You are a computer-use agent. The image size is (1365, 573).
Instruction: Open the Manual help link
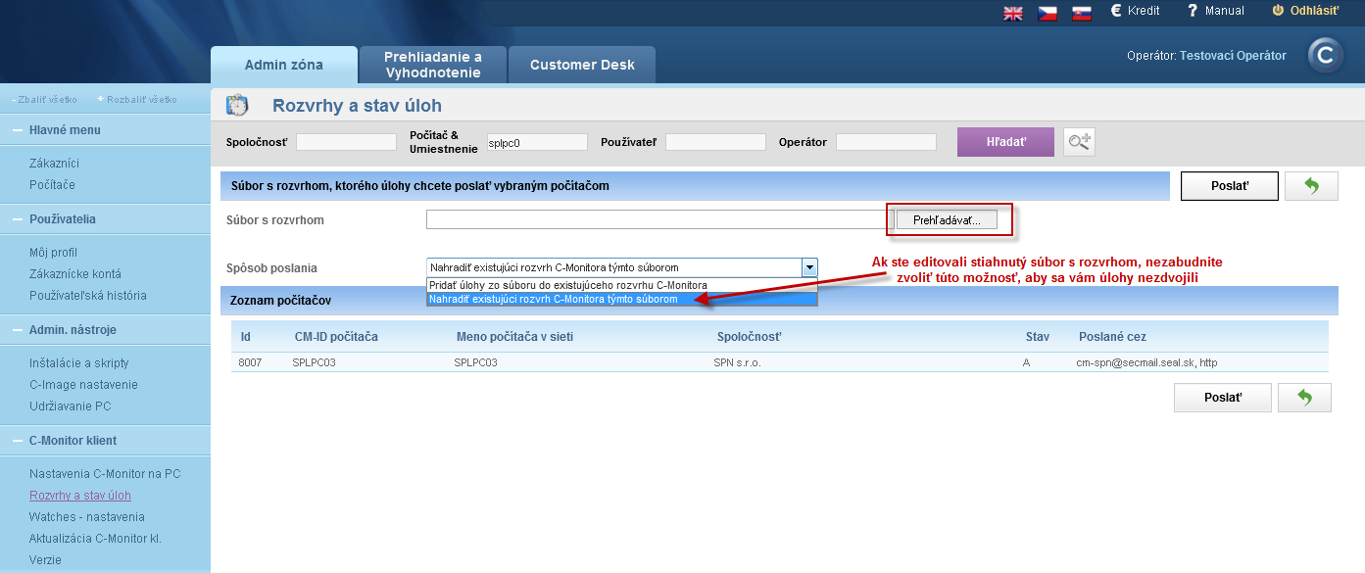coord(1215,11)
